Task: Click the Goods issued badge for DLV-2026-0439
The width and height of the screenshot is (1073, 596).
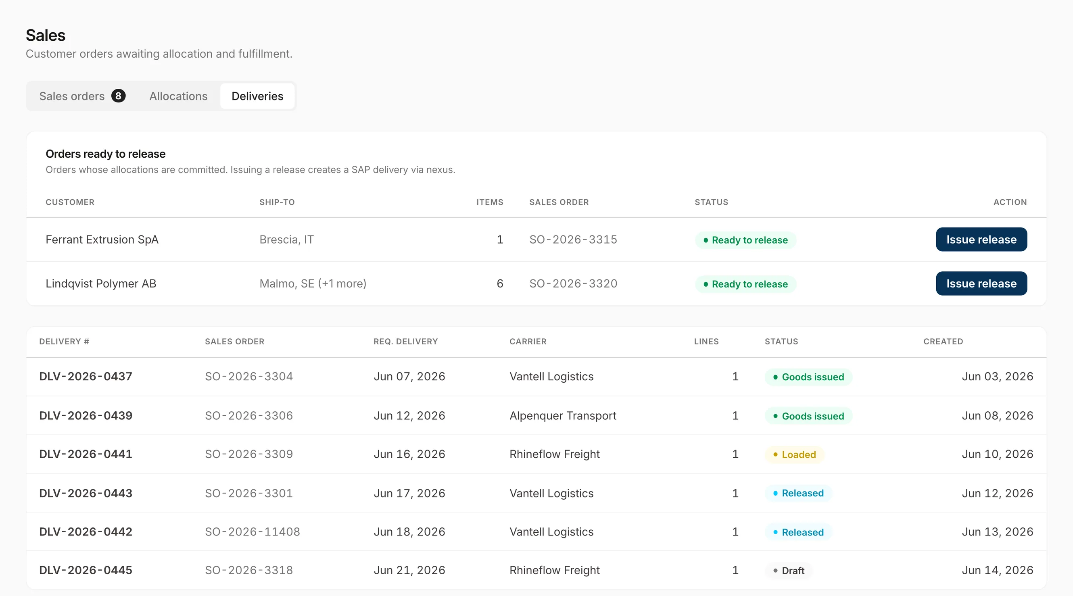Action: [x=808, y=416]
